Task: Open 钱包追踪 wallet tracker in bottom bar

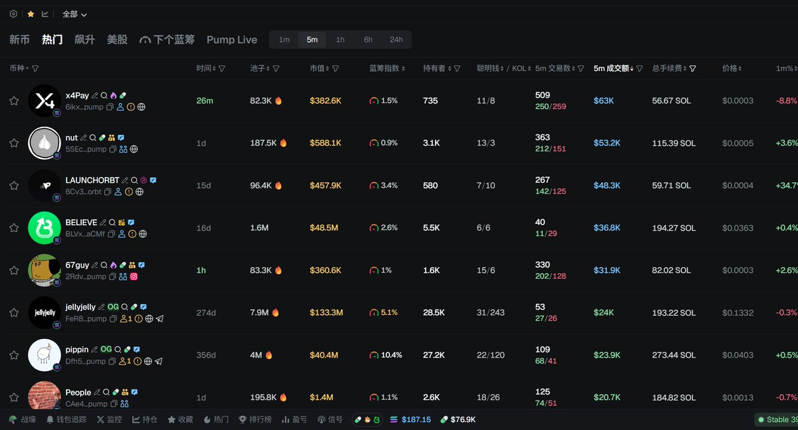Action: click(x=66, y=419)
